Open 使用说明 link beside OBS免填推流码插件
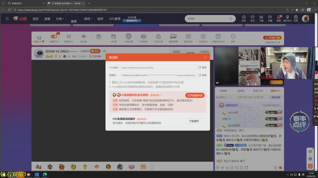318x178 pixels. 142,119
